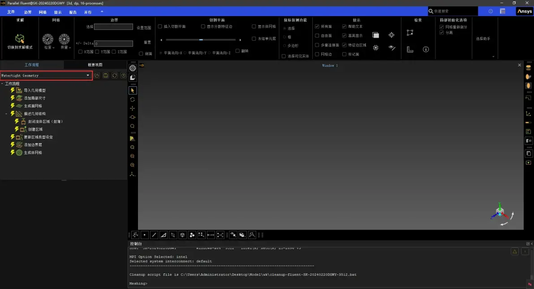
Task: Click the eye visibility icon in 显示 group
Action: [x=392, y=48]
